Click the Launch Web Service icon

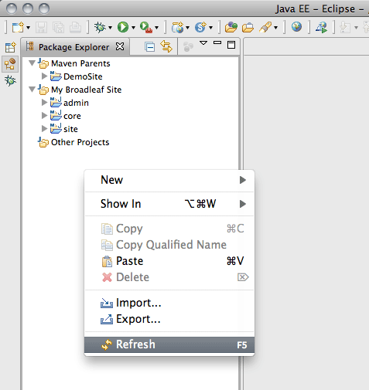click(321, 27)
